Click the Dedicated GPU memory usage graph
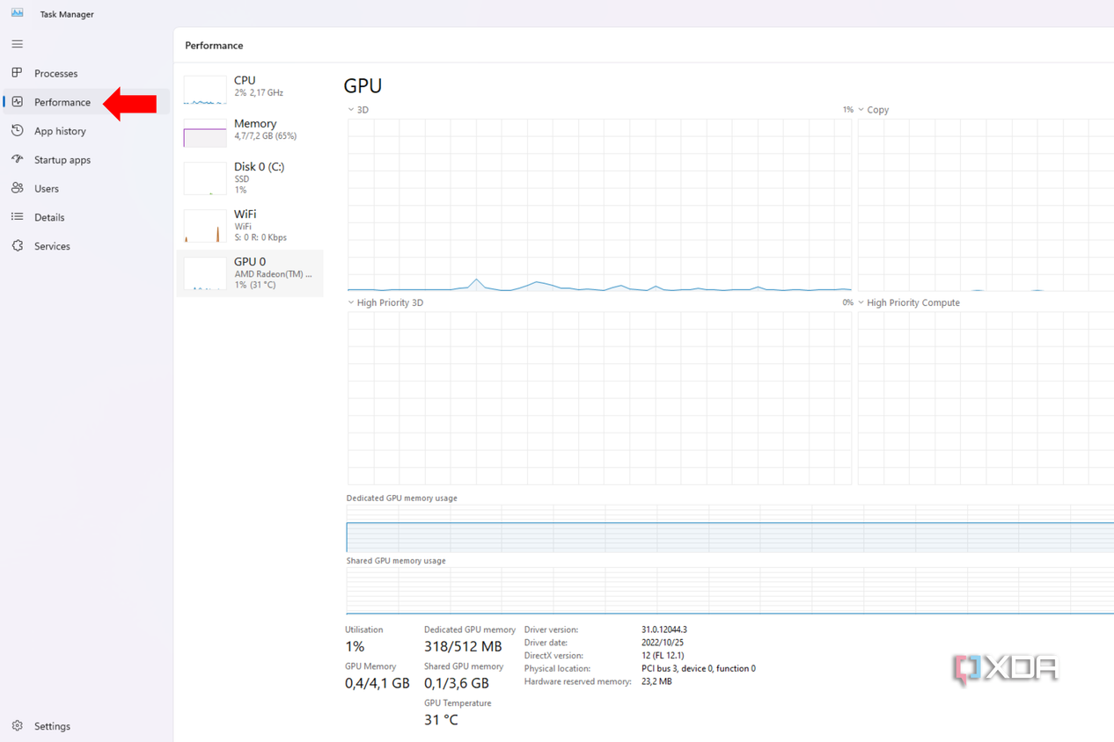The image size is (1114, 742). point(730,529)
